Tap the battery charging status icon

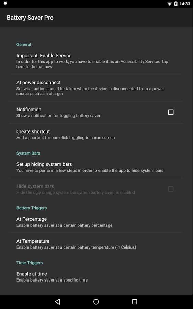(176, 4)
